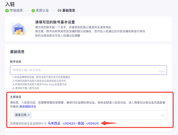Click the green checkmark beside 资质认证
Screen dimensions: 178x135
coord(33,10)
